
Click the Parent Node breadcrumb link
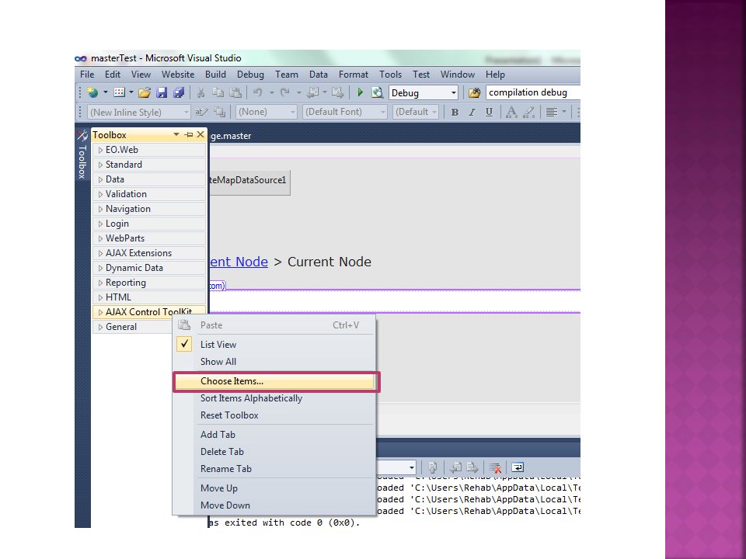coord(239,262)
